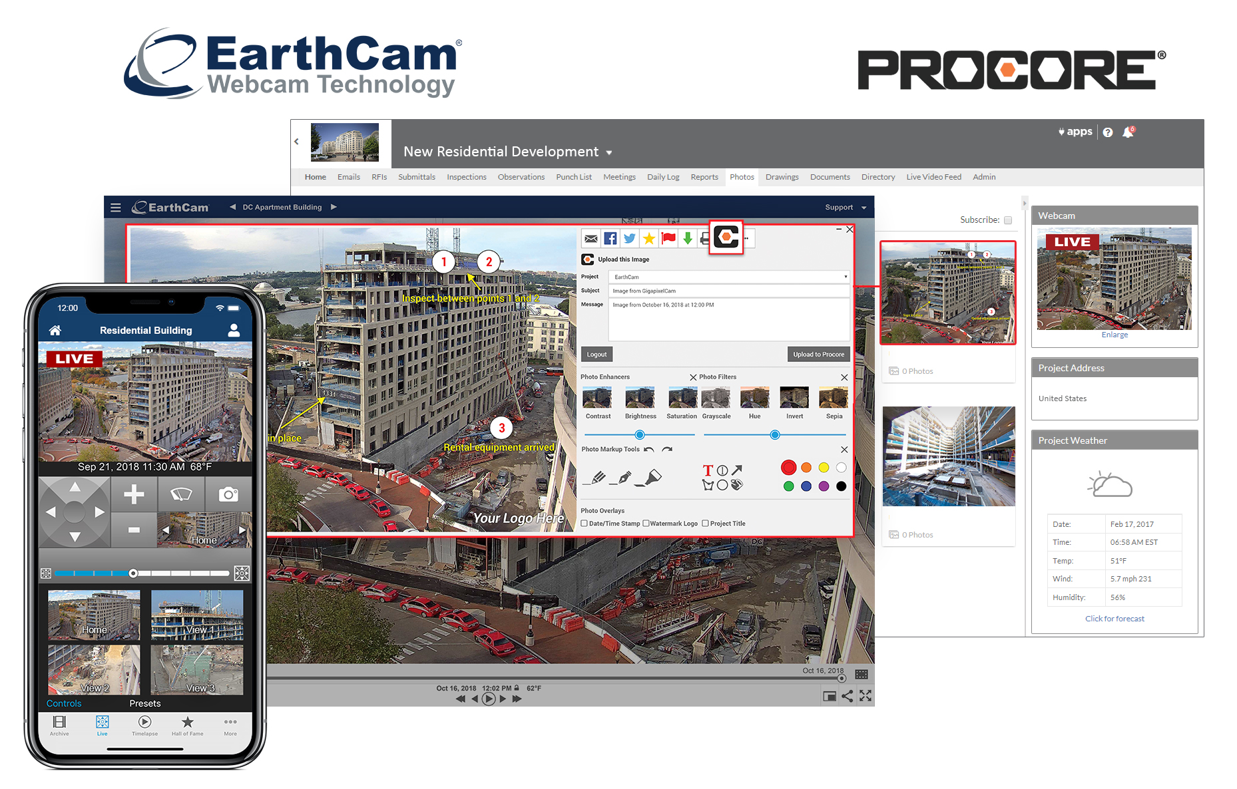
Task: Tap the zoom out minus button on phone
Action: [x=134, y=530]
